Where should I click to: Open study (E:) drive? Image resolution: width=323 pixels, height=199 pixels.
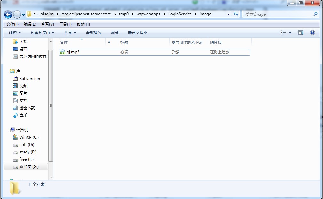coord(28,152)
